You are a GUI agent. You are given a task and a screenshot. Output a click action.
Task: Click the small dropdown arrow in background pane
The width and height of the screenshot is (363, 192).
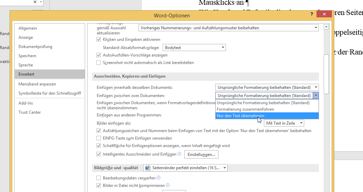coord(41,2)
